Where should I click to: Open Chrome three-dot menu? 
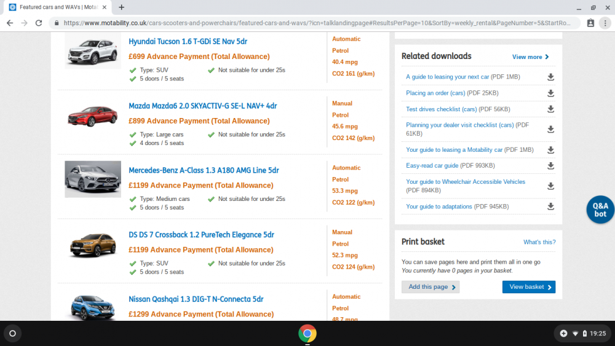click(605, 23)
